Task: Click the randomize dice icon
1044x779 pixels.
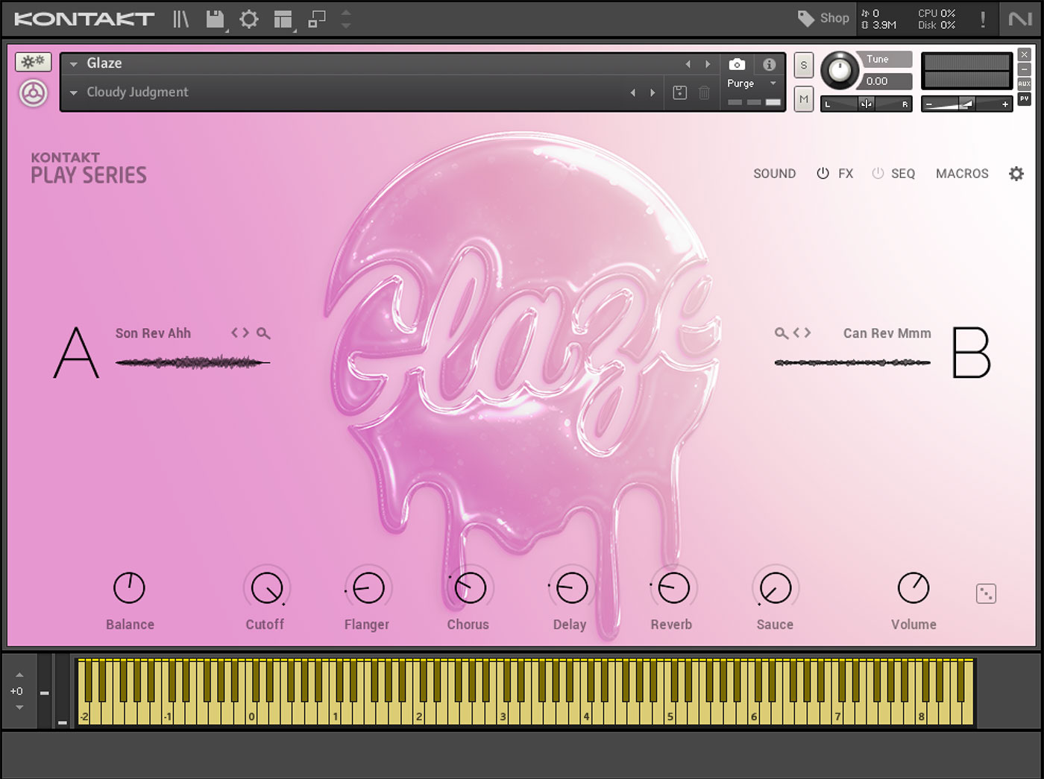Action: [x=986, y=593]
